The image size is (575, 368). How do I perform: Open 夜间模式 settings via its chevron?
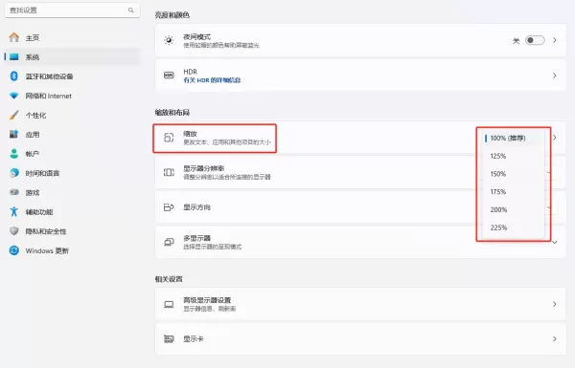coord(555,40)
